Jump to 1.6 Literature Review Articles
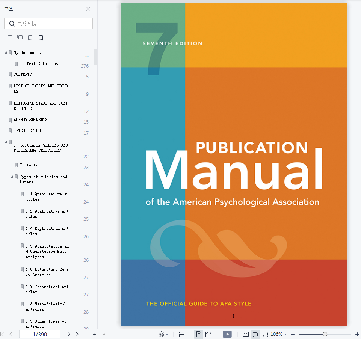 coord(47,272)
